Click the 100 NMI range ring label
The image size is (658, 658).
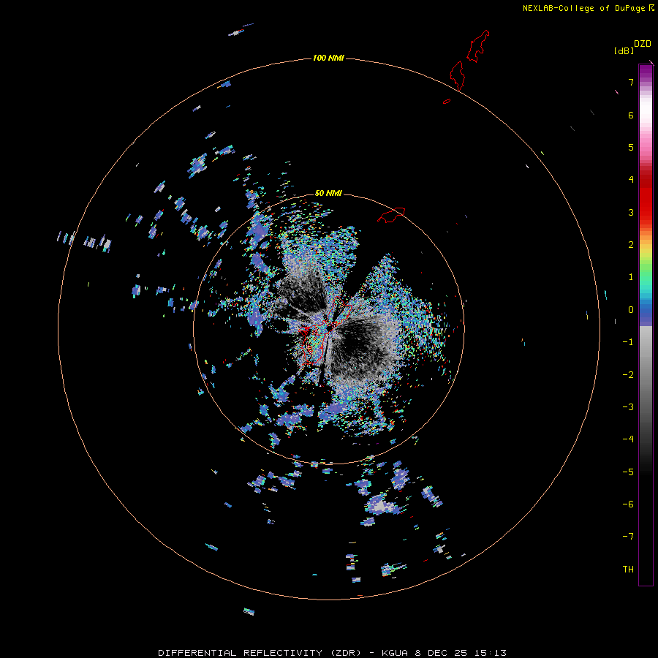tap(328, 58)
